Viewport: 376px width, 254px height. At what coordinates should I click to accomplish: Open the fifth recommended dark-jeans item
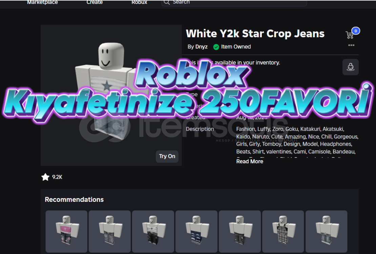point(240,231)
